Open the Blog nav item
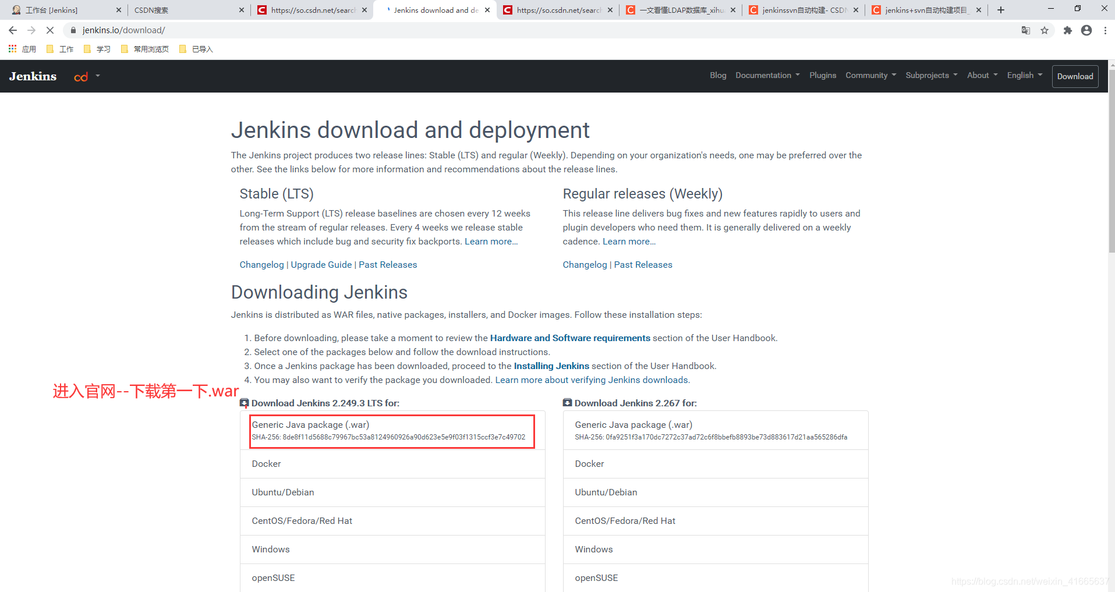The height and width of the screenshot is (592, 1115). coord(718,75)
